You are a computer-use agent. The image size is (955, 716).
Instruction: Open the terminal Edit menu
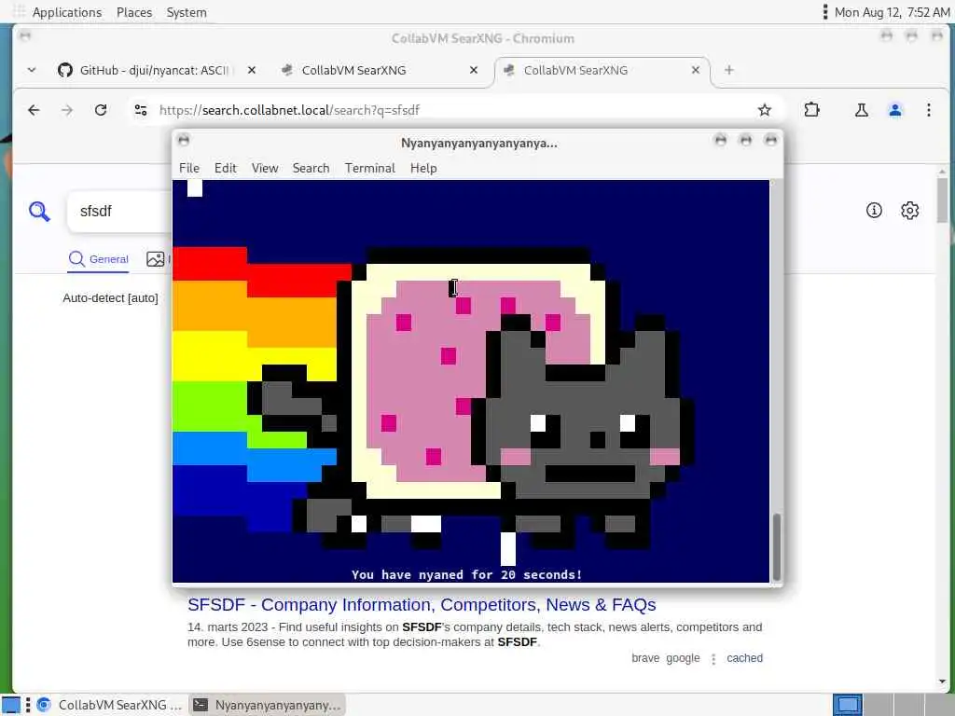click(226, 168)
